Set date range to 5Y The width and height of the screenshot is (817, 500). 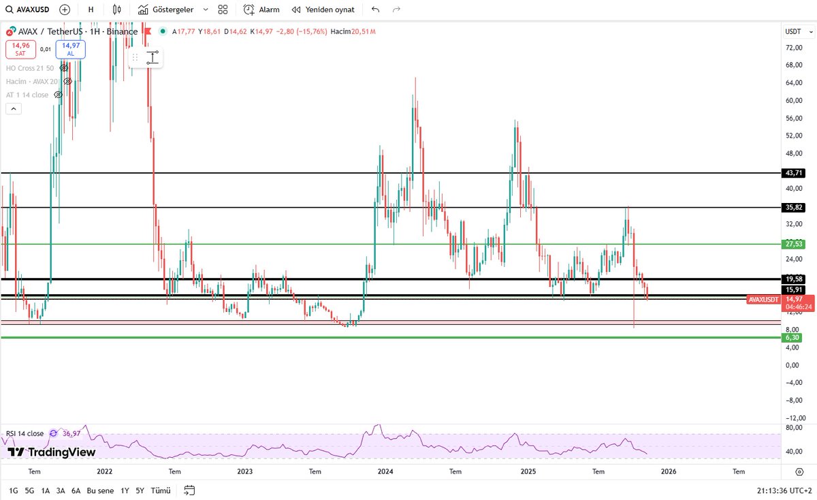pos(140,490)
